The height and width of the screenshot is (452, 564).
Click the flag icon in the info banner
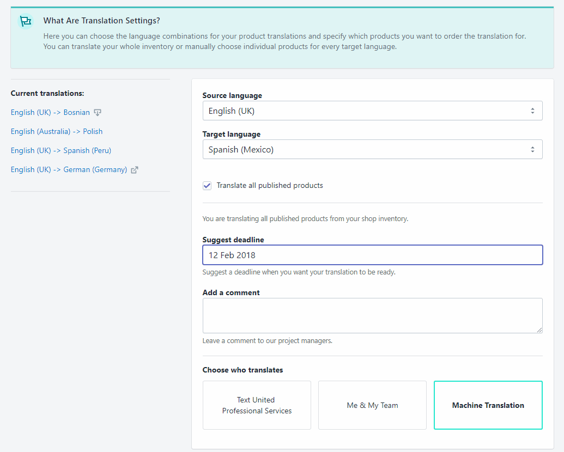pyautogui.click(x=26, y=21)
